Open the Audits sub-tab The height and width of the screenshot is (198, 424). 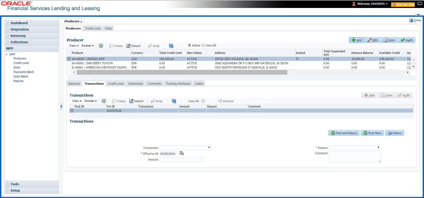[199, 84]
